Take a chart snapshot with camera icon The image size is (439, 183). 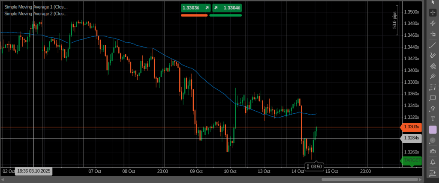[x=433, y=151]
